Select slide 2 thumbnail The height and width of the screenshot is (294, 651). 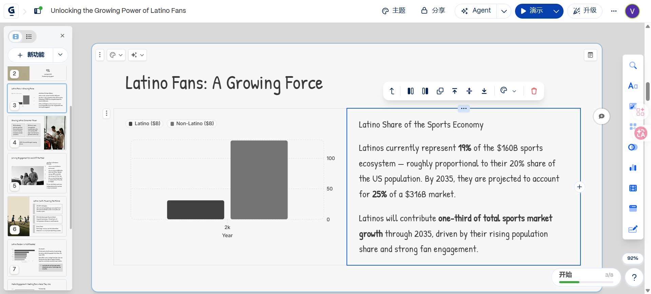[x=37, y=73]
